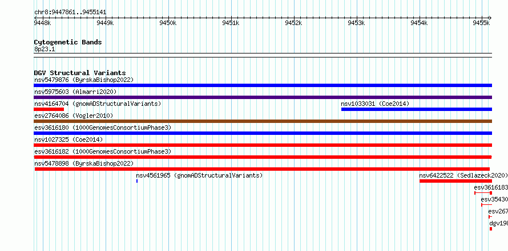Select the purple nsv5975603 variant bar

point(263,97)
